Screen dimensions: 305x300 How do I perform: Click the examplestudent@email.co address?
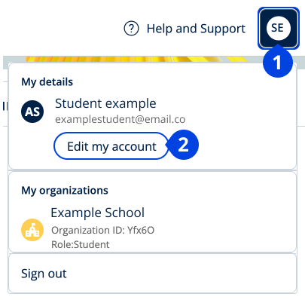120,119
